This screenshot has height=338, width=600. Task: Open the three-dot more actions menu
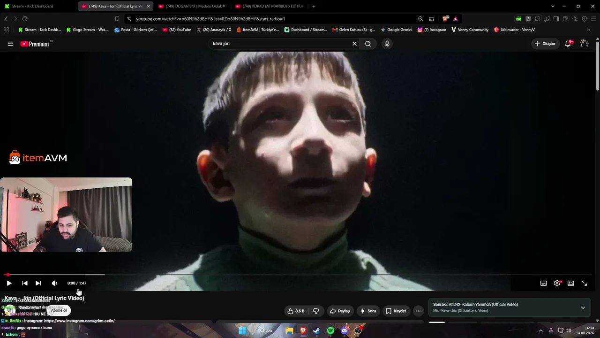click(x=418, y=311)
